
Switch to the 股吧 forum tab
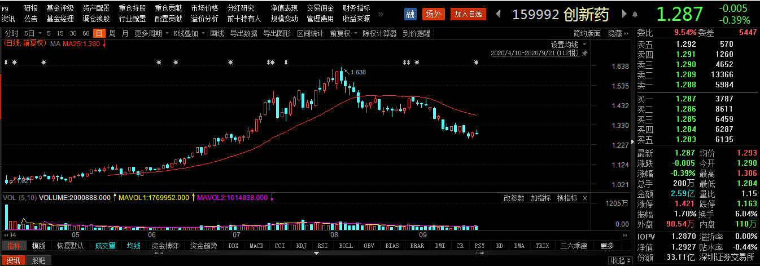[x=39, y=260]
